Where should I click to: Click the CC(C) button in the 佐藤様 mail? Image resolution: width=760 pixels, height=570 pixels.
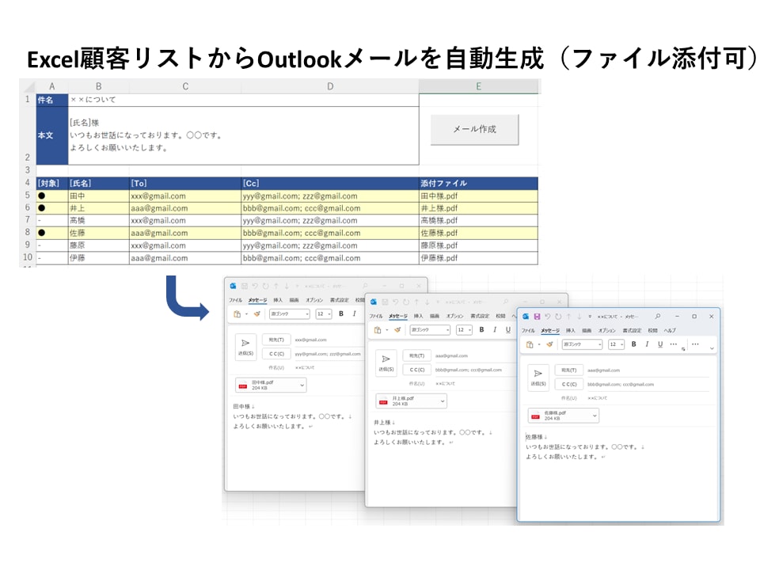coord(569,385)
